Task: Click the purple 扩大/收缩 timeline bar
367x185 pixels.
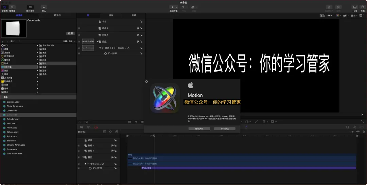Action: point(248,168)
